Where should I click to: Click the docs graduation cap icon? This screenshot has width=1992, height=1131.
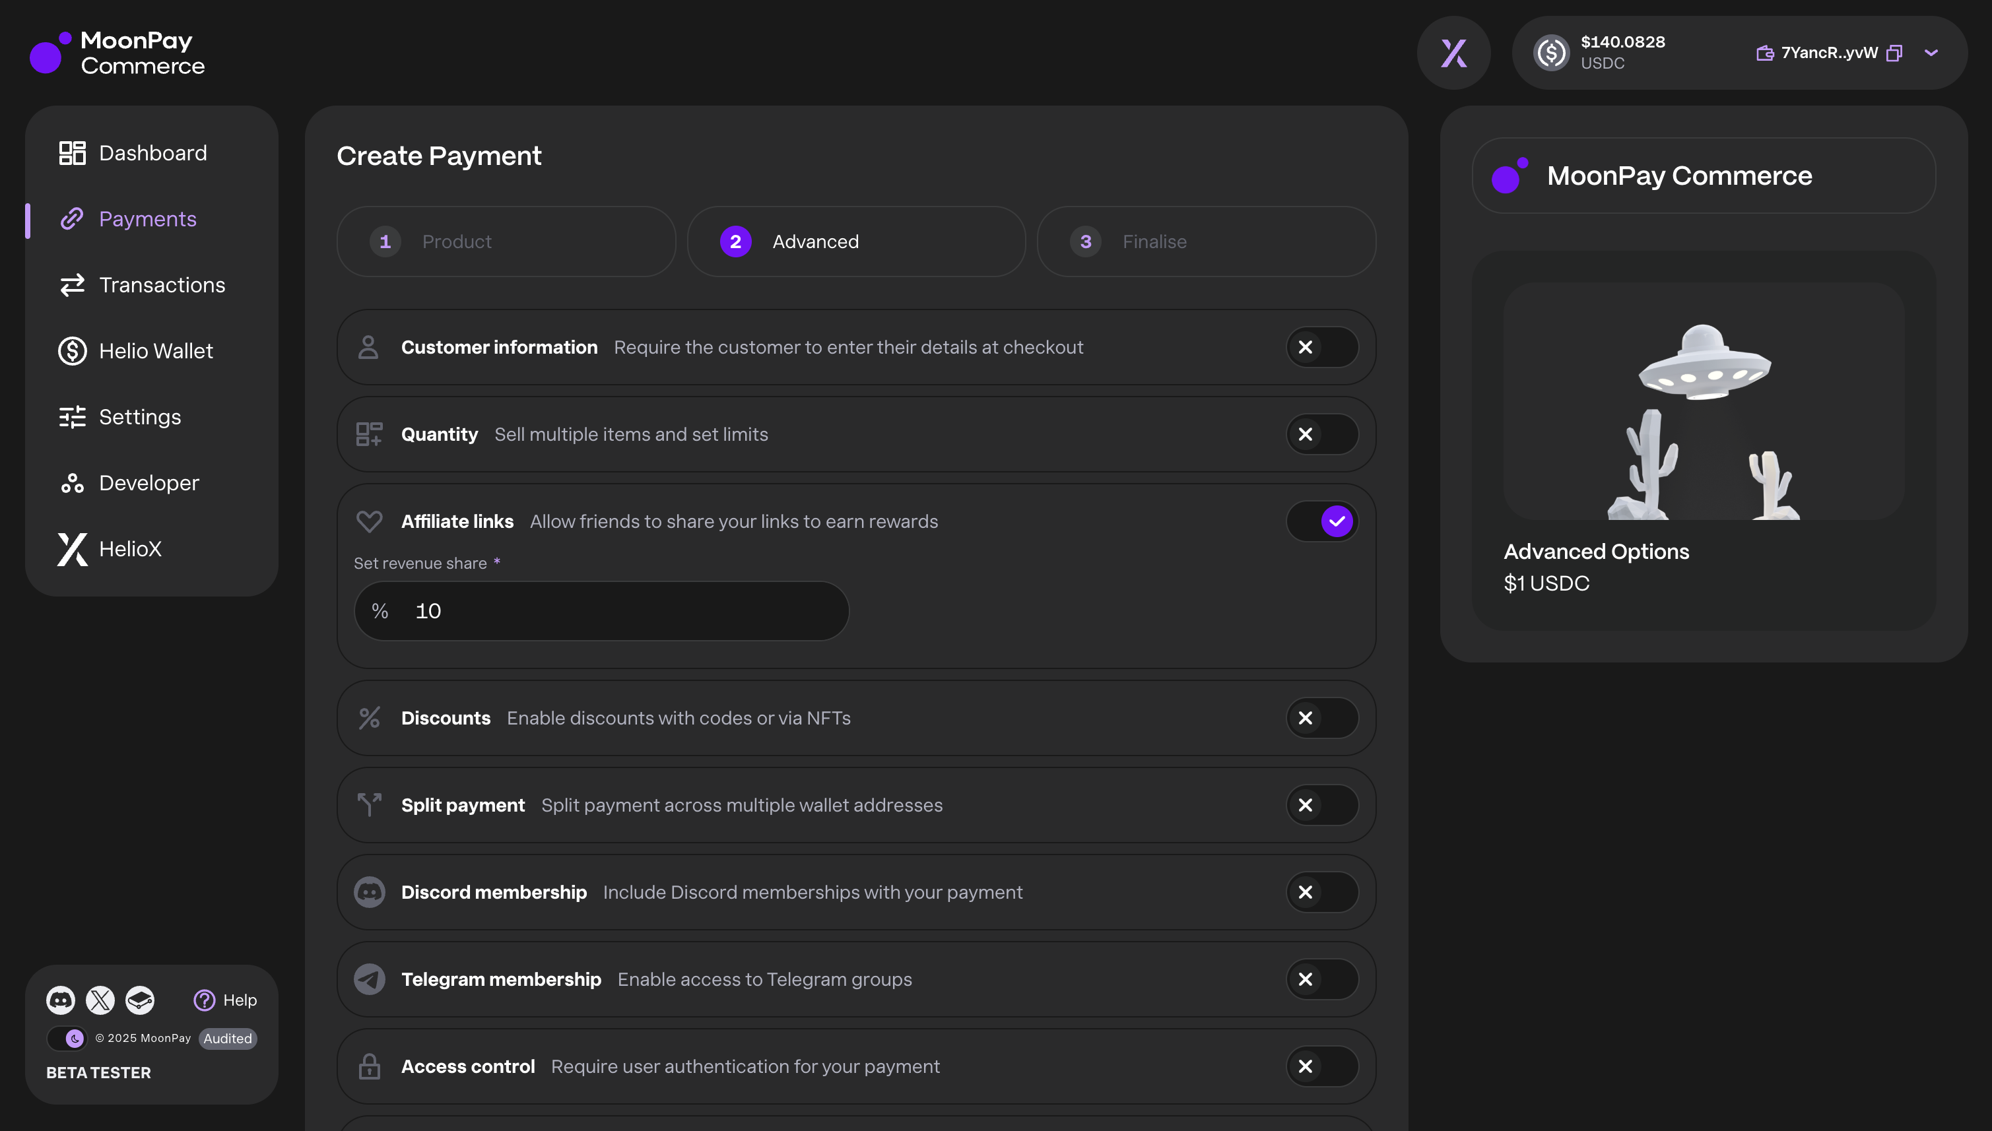click(x=140, y=1000)
